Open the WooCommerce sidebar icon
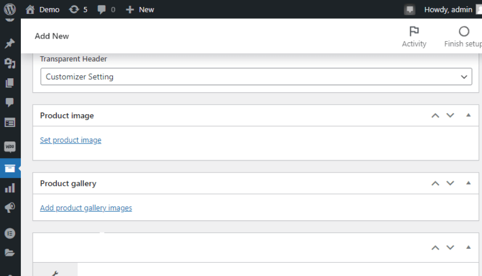This screenshot has height=276, width=482. [10, 147]
